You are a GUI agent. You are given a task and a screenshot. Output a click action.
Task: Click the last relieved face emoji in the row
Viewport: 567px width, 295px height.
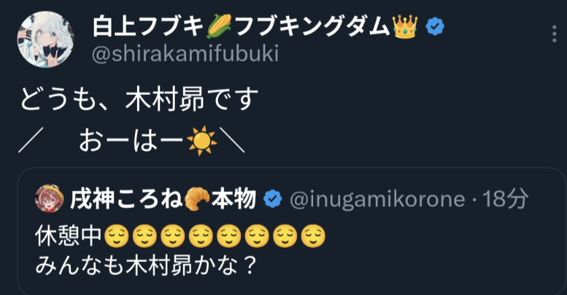313,235
